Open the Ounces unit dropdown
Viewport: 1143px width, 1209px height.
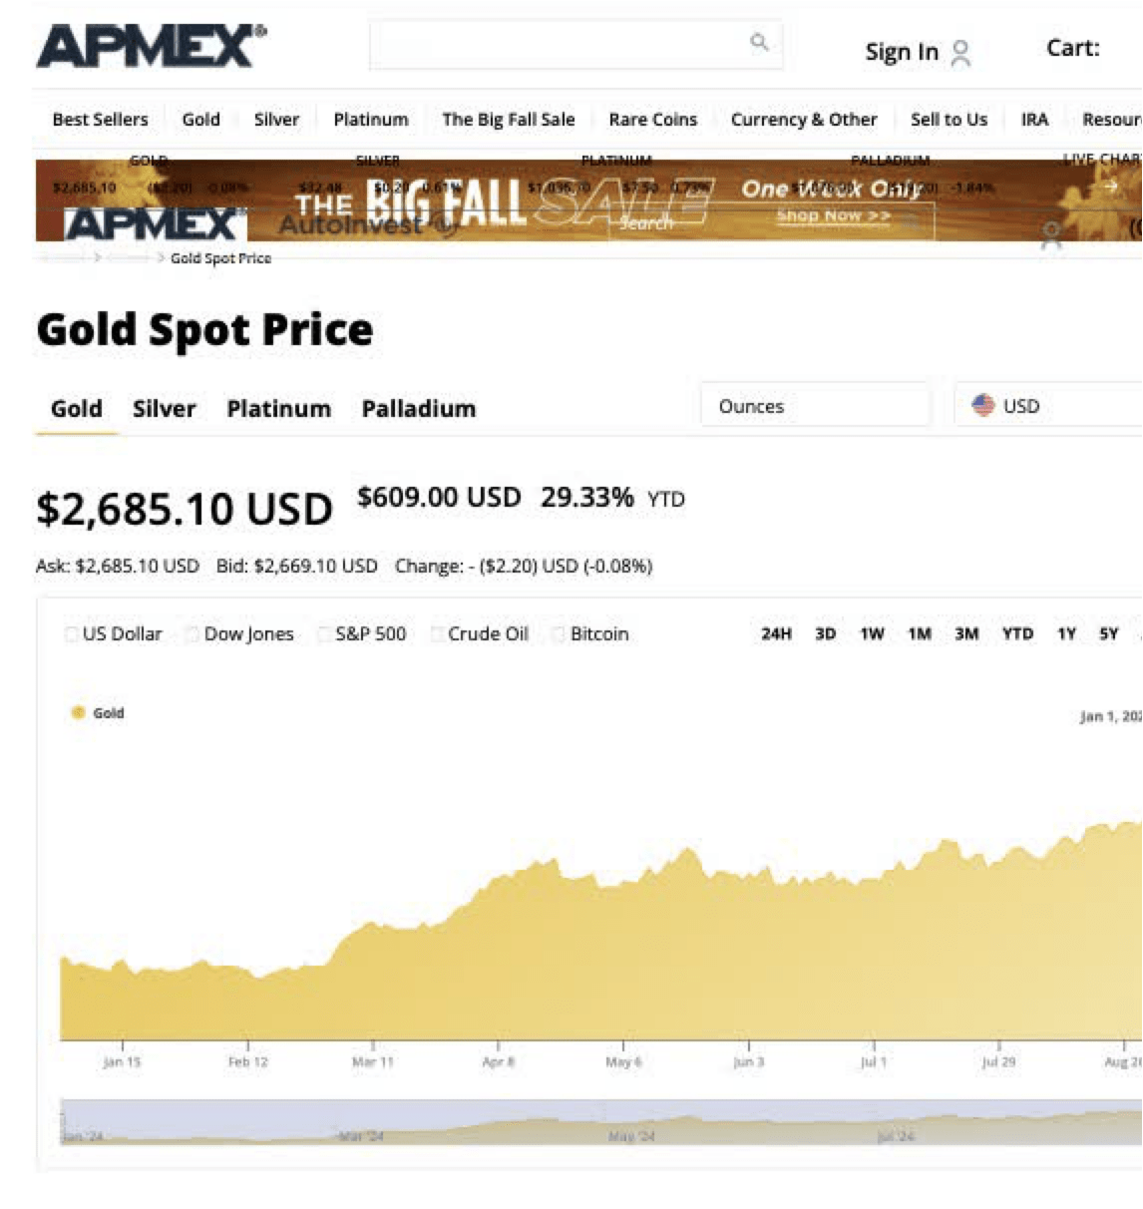coord(816,405)
